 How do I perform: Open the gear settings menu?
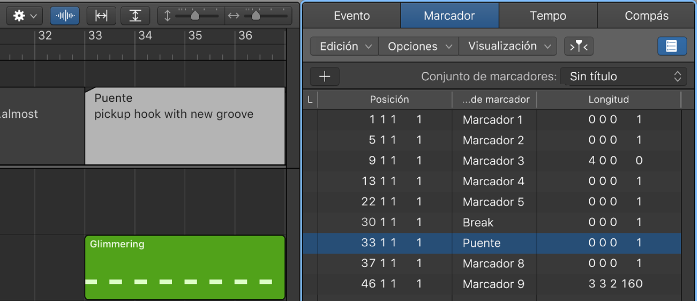tap(25, 16)
